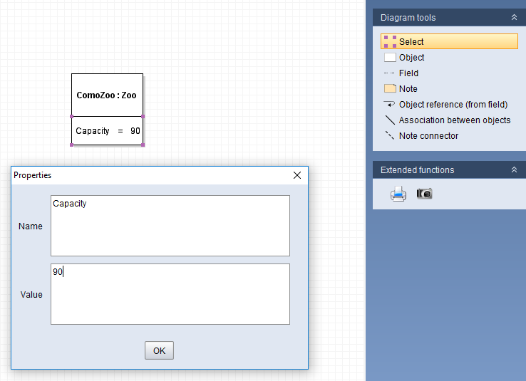Activate Object reference (from field) tool
526x381 pixels.
(x=390, y=105)
